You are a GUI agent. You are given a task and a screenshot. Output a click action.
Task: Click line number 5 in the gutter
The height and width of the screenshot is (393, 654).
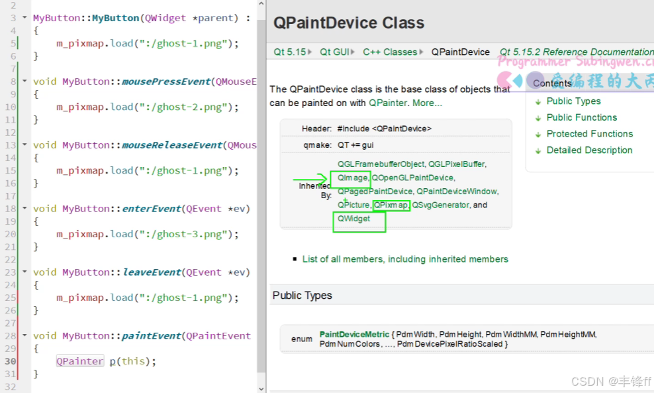pos(13,44)
